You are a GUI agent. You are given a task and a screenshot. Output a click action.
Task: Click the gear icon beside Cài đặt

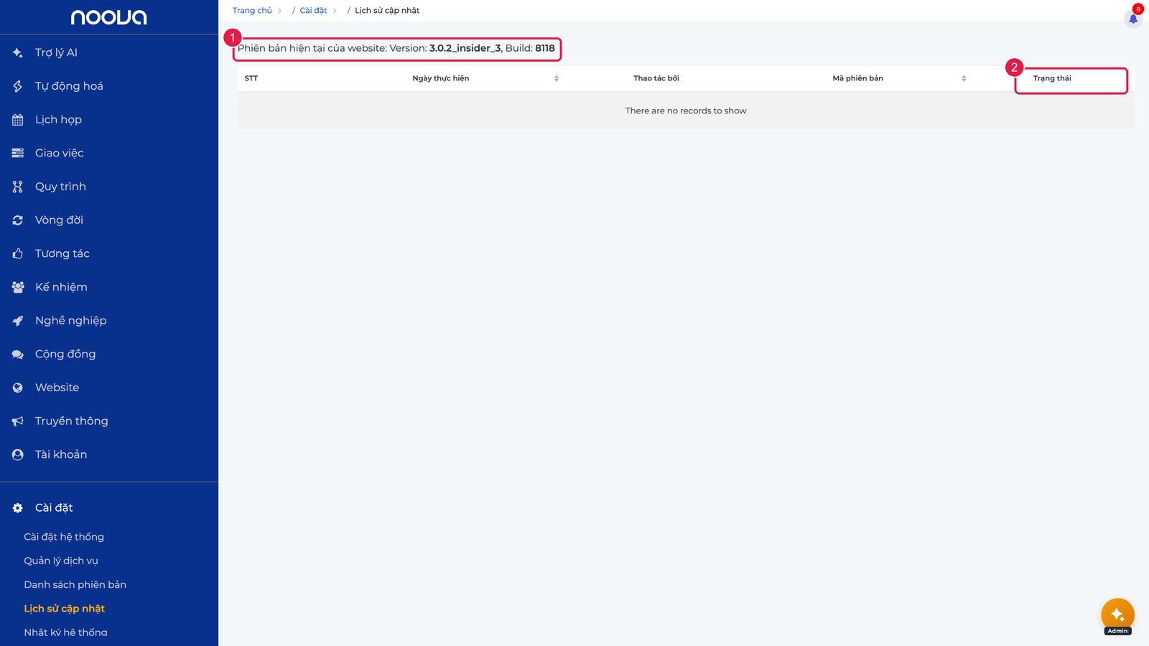coord(18,507)
